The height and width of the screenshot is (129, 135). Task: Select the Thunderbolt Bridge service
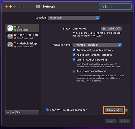tap(22, 45)
